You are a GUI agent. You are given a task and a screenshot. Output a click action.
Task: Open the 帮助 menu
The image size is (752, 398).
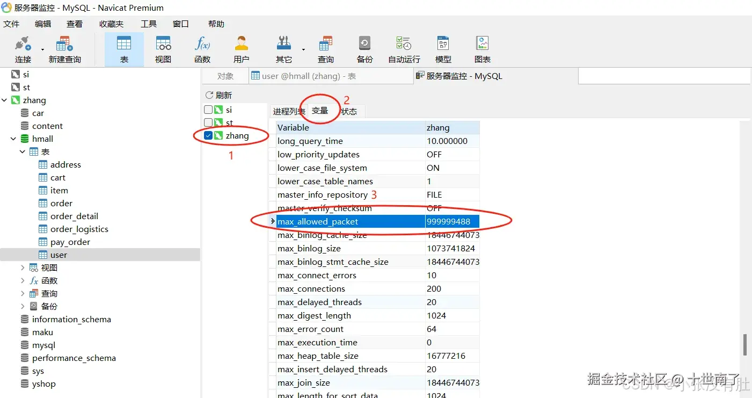click(x=216, y=24)
